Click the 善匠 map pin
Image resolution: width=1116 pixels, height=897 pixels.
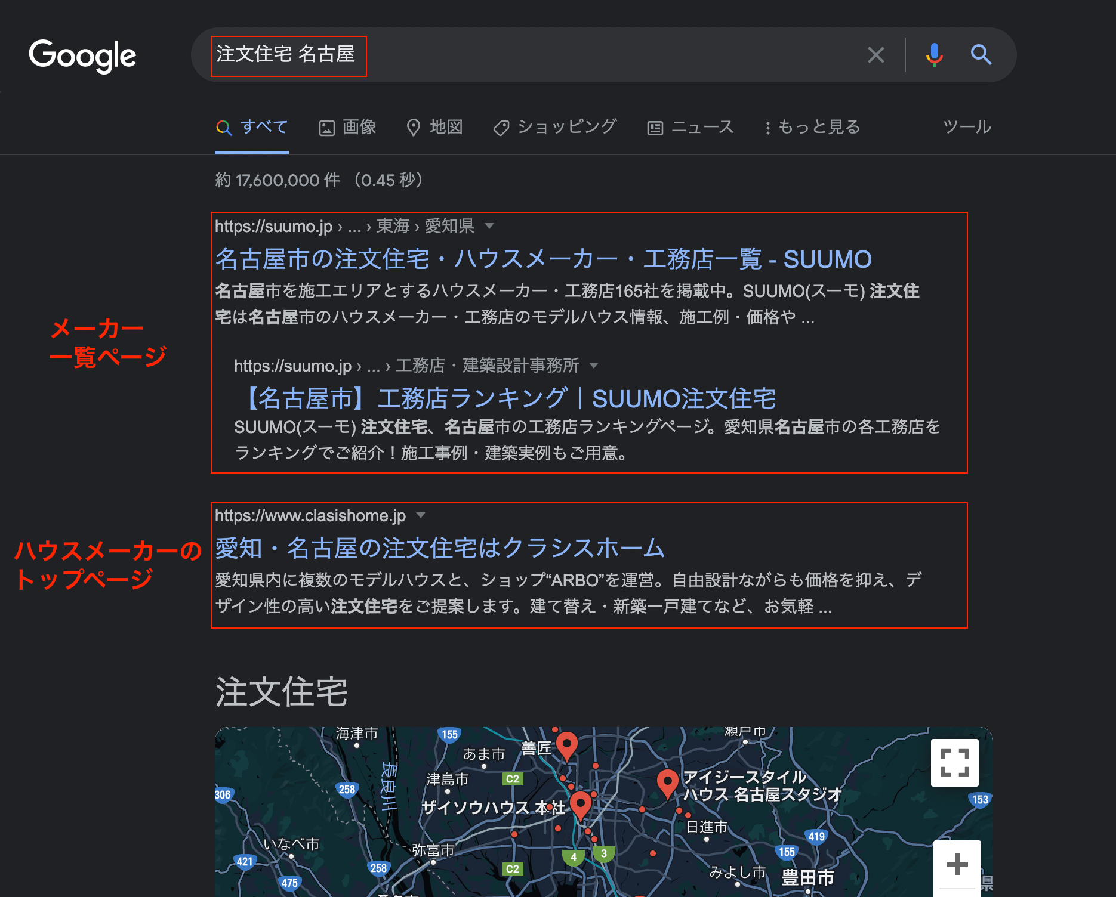[x=566, y=746]
